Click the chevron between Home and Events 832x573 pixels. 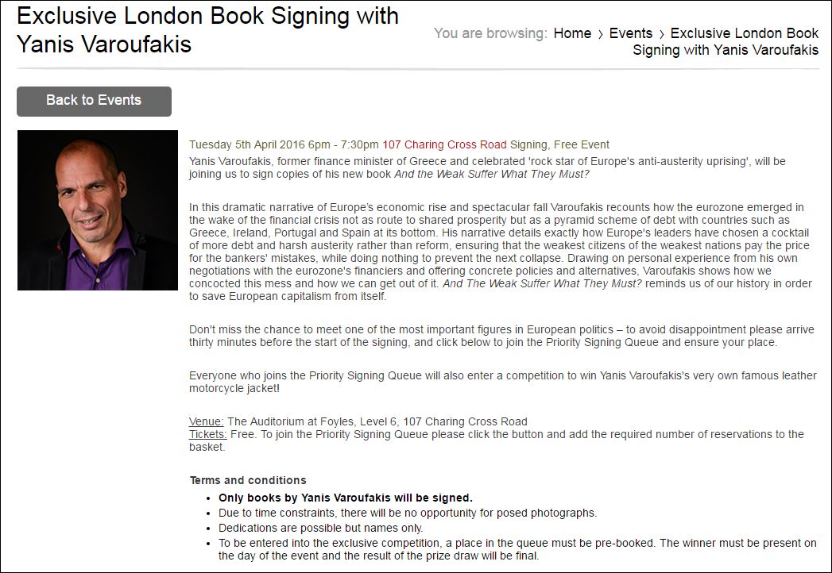(x=601, y=34)
